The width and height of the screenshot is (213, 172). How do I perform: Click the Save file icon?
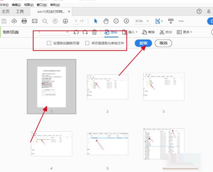[x=4, y=21]
